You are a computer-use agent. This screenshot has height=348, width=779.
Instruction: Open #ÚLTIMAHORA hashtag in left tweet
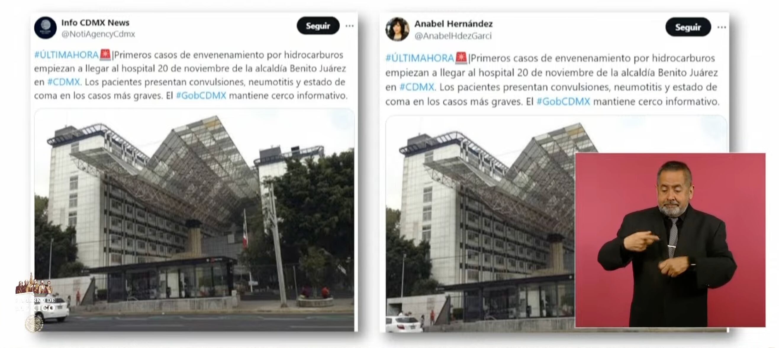[x=66, y=55]
